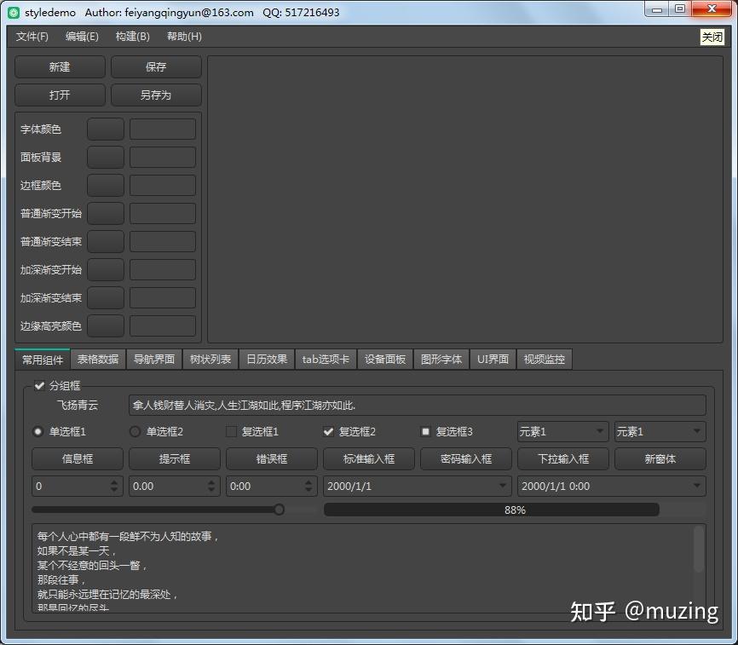Click the 关闭 button at the top right
738x645 pixels.
point(712,37)
